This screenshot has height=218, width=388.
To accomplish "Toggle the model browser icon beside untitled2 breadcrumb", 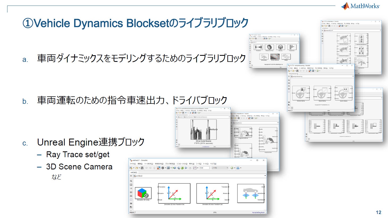I will pyautogui.click(x=131, y=176).
